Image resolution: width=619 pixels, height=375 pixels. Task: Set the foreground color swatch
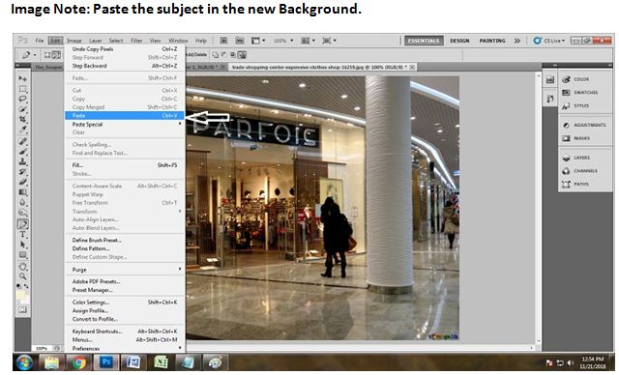tap(19, 294)
